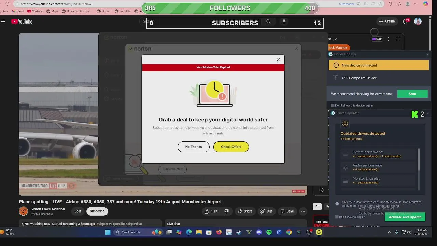Subscribe to Simon Lowe Aviation
Screen dimensions: 437x246
(97, 211)
